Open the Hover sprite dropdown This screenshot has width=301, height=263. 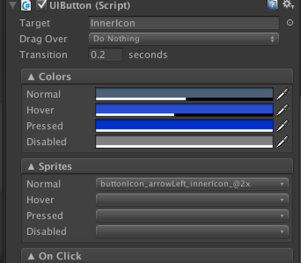pyautogui.click(x=191, y=200)
